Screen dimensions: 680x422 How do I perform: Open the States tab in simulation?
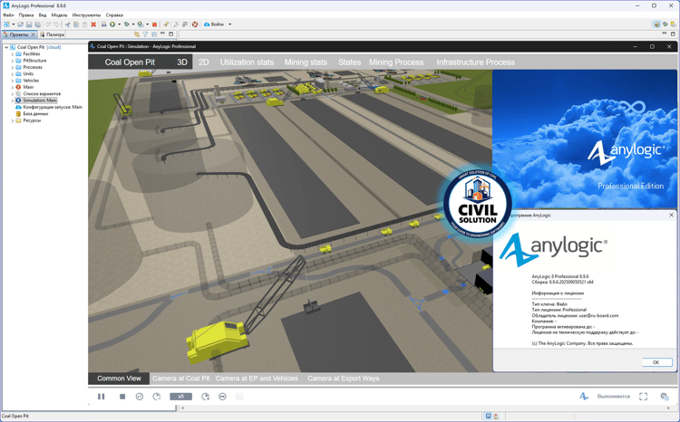click(x=350, y=62)
